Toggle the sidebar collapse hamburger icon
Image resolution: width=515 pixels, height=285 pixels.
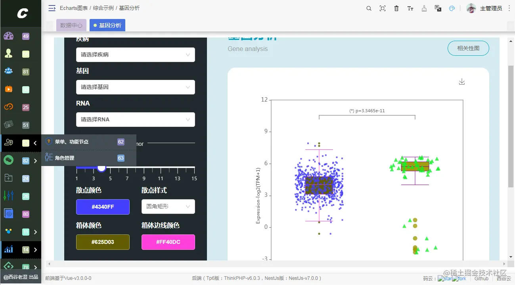(52, 8)
